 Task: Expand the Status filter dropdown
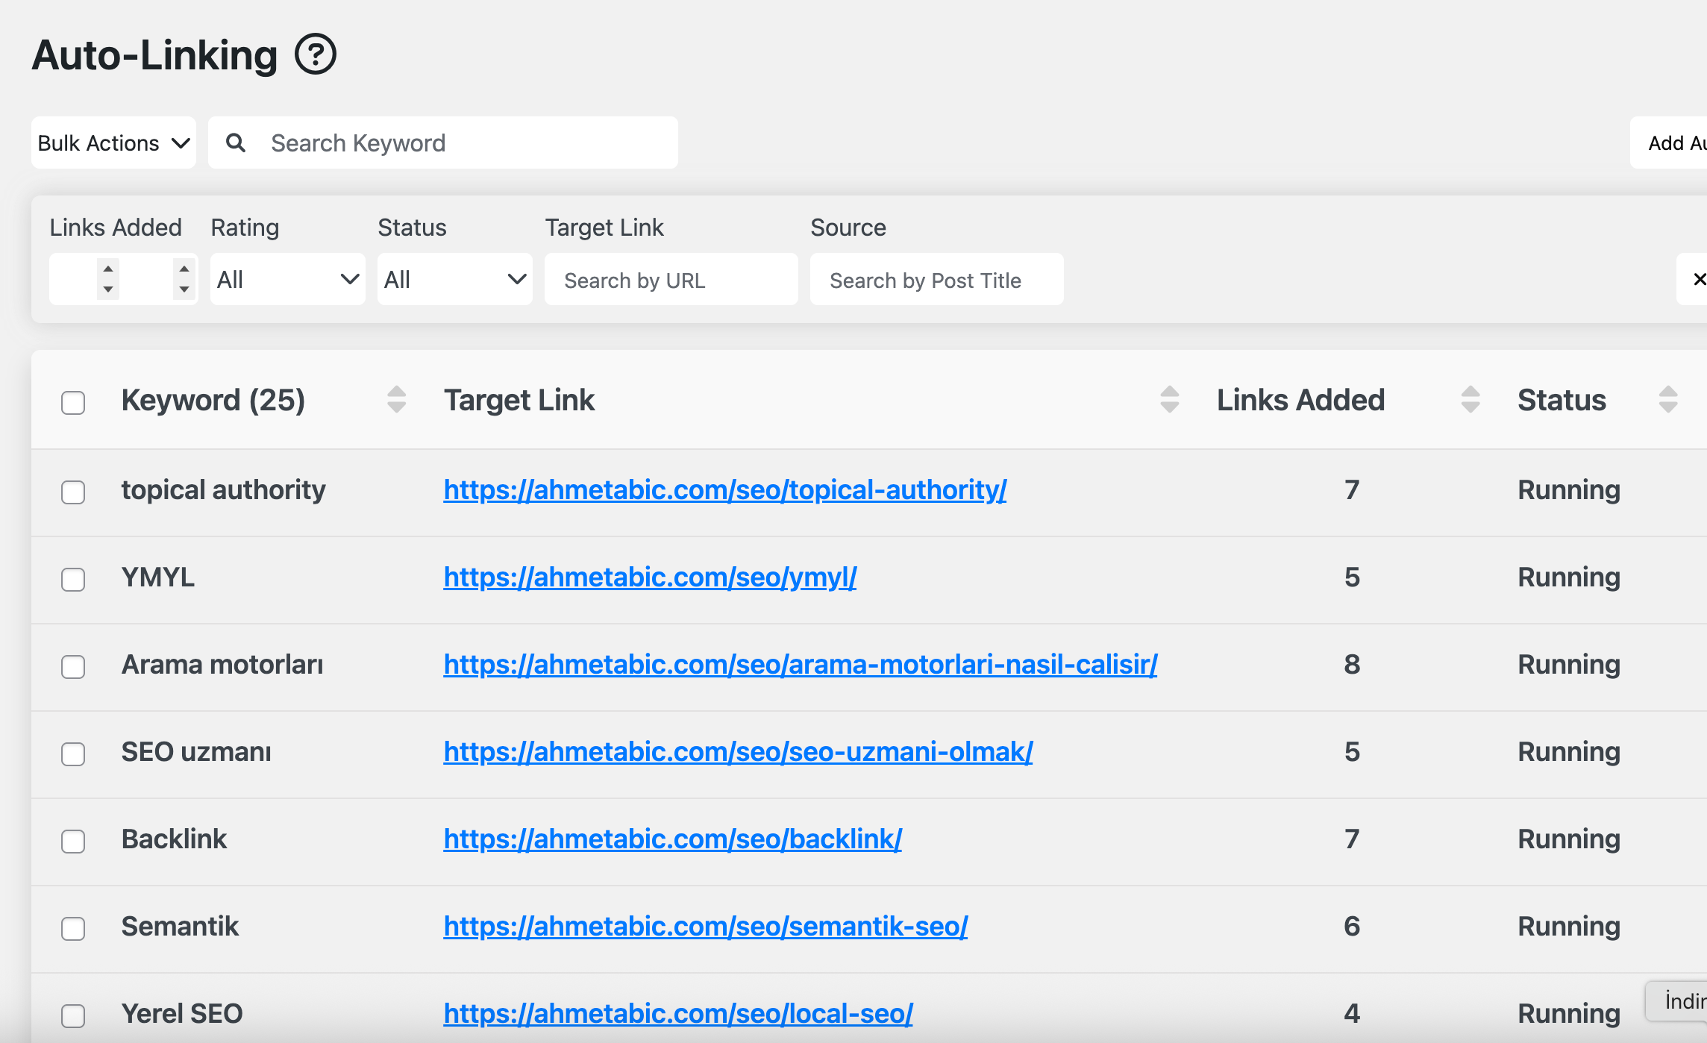point(455,279)
